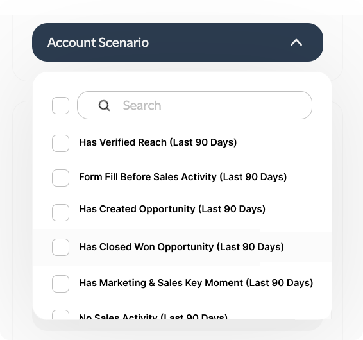Check Has Verified Reach (Last 90 Days)
363x340 pixels.
coord(61,143)
